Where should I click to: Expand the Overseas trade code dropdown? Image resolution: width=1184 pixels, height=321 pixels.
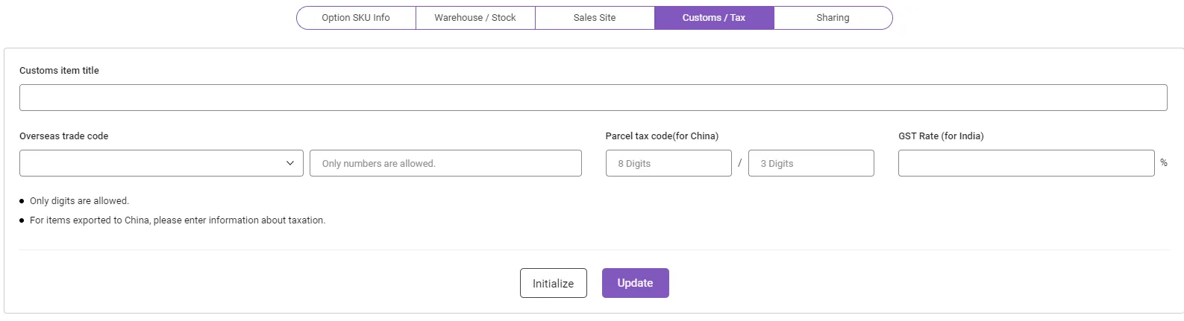161,163
